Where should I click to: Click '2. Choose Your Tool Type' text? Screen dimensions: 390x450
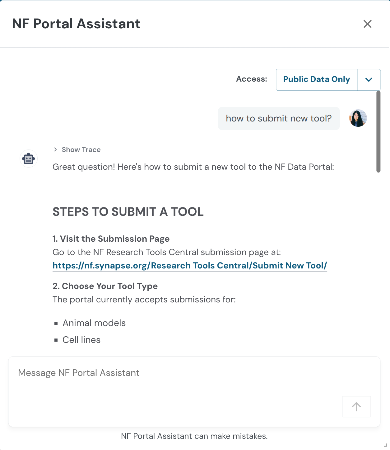coord(105,286)
